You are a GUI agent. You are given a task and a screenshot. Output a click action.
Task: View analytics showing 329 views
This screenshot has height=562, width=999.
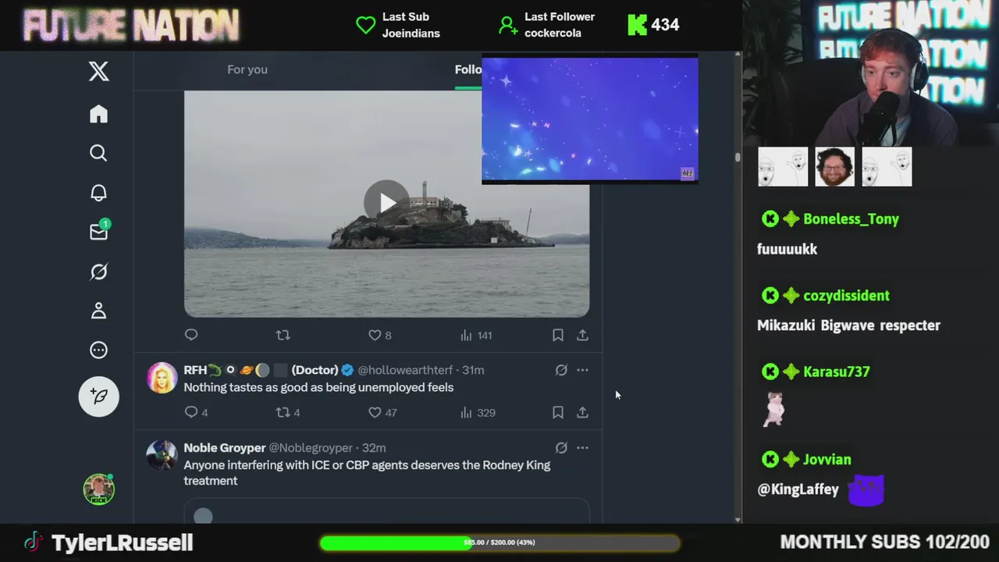pyautogui.click(x=478, y=412)
